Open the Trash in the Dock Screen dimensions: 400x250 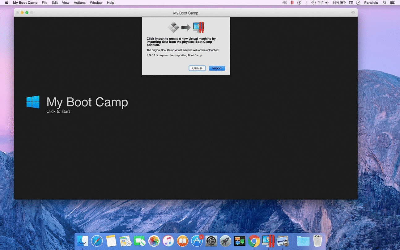[x=317, y=241]
